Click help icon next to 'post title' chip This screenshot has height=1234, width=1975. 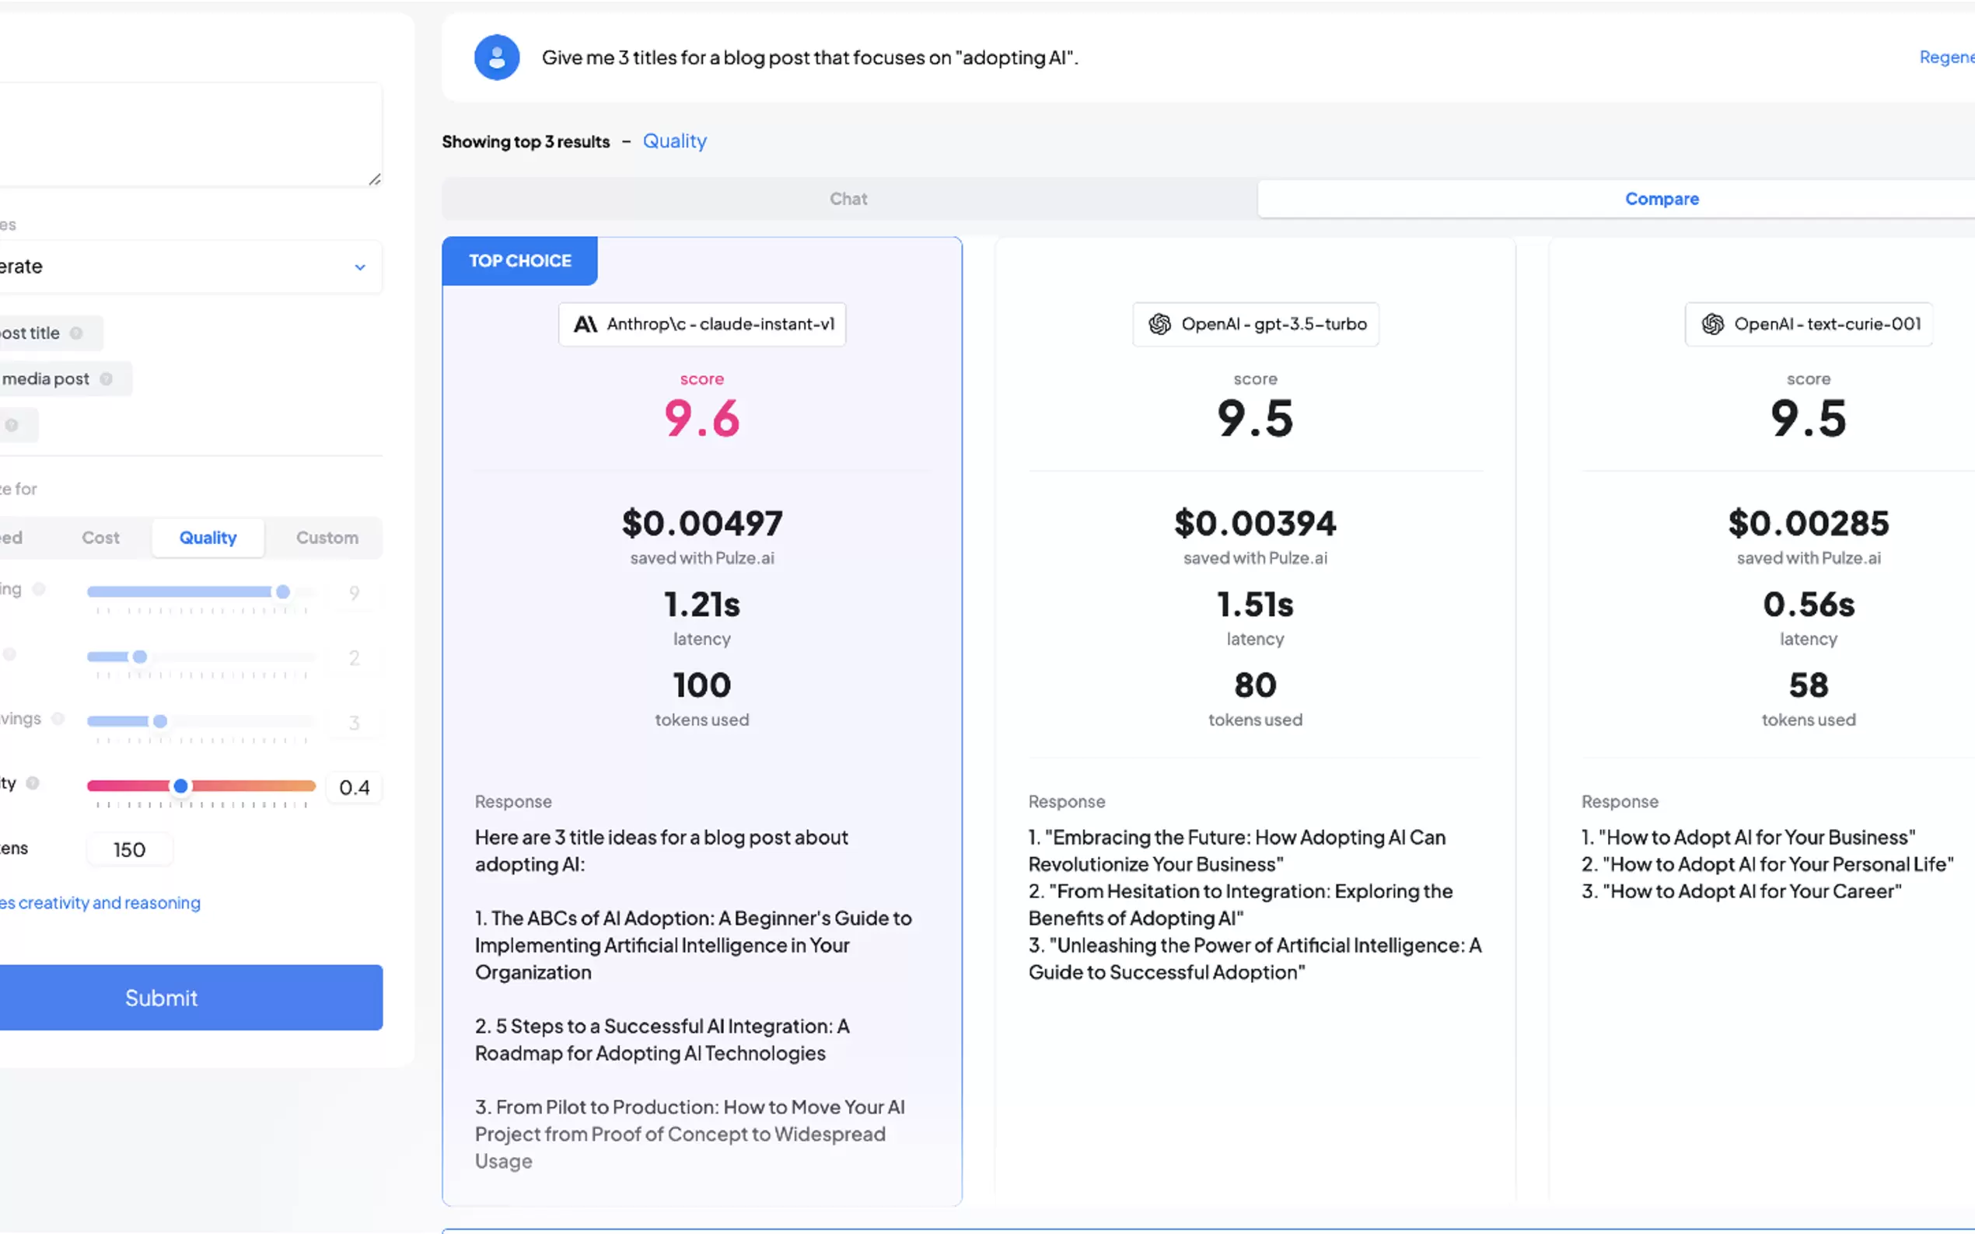pyautogui.click(x=76, y=333)
